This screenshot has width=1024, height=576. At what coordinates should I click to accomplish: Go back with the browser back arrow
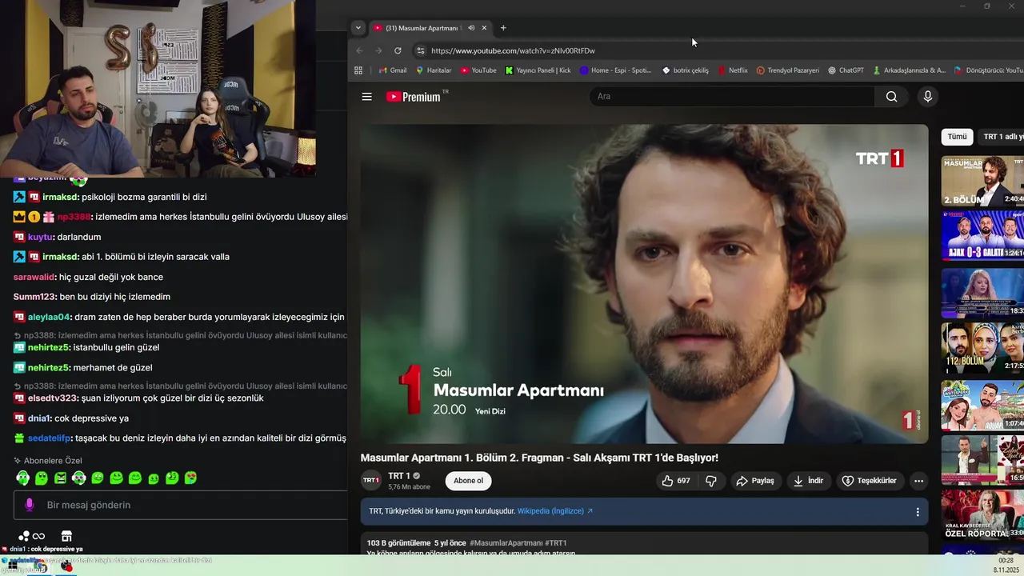pyautogui.click(x=360, y=50)
